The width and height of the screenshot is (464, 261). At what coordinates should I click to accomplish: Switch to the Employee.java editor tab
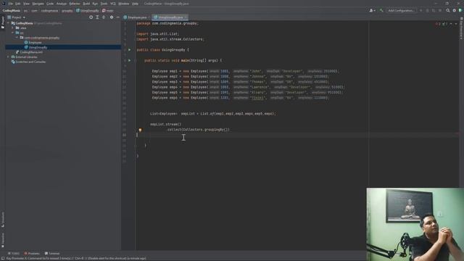(x=137, y=17)
